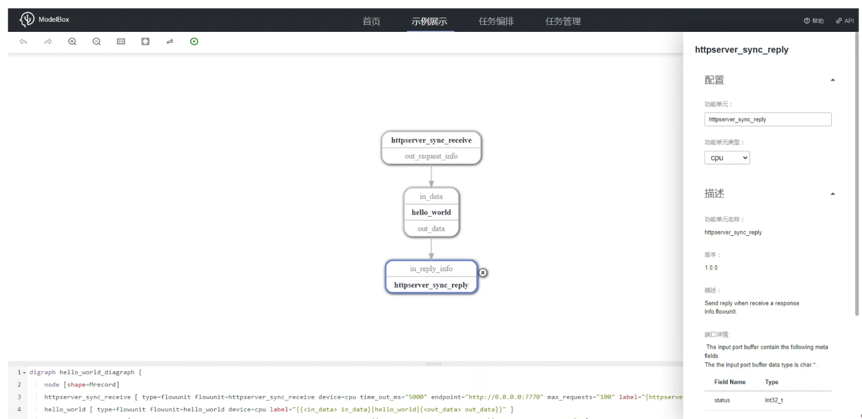Screen dimensions: 862x419
Task: Select the hello_world node
Action: [x=431, y=212]
